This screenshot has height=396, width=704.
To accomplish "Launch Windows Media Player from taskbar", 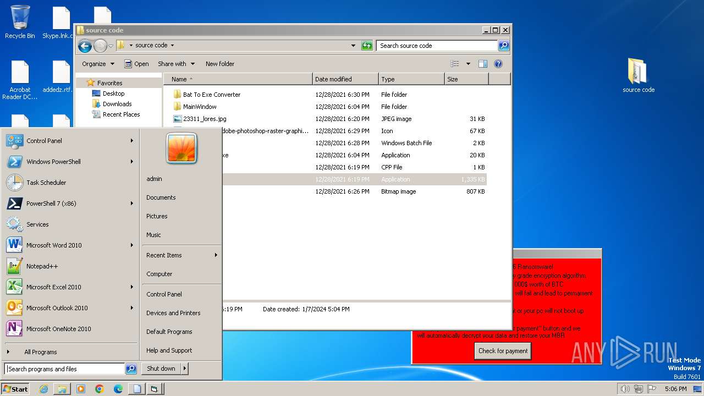I will tap(81, 389).
